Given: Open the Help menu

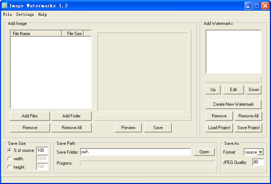Looking at the screenshot, I should pyautogui.click(x=42, y=14).
